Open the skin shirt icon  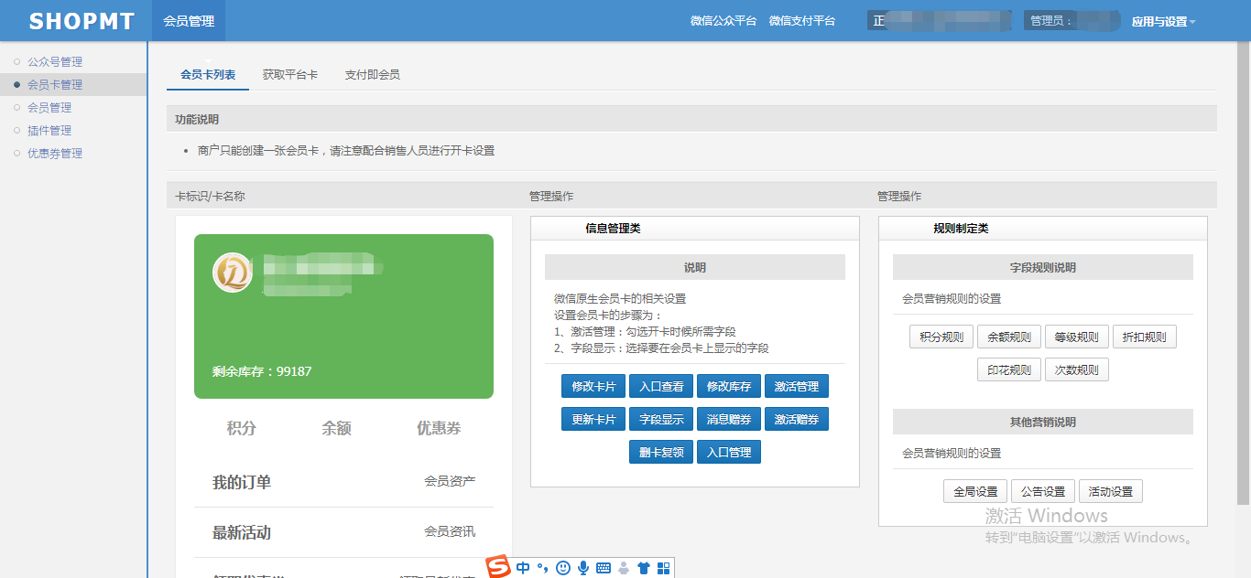point(644,568)
